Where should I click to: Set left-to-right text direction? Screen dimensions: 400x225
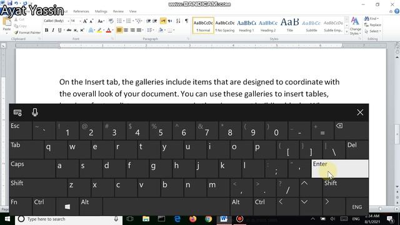coord(163,21)
